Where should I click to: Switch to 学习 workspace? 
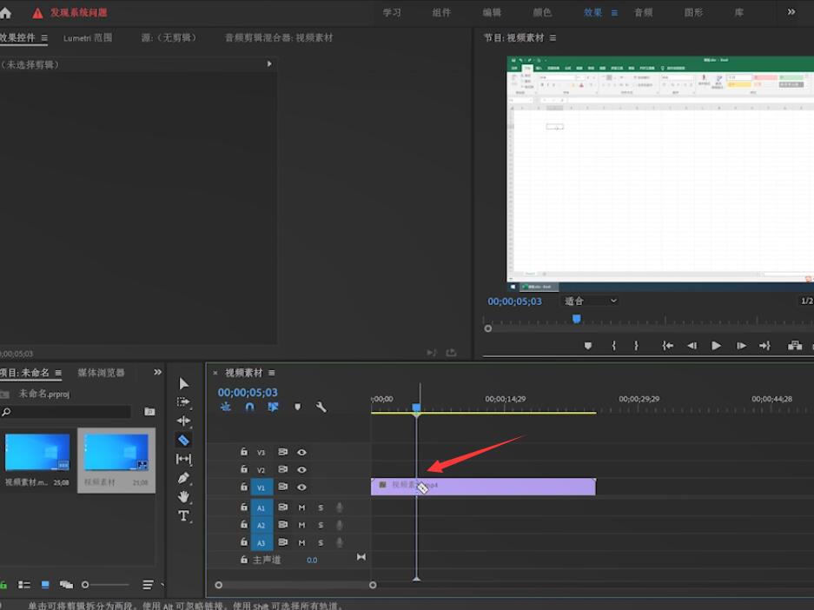392,12
